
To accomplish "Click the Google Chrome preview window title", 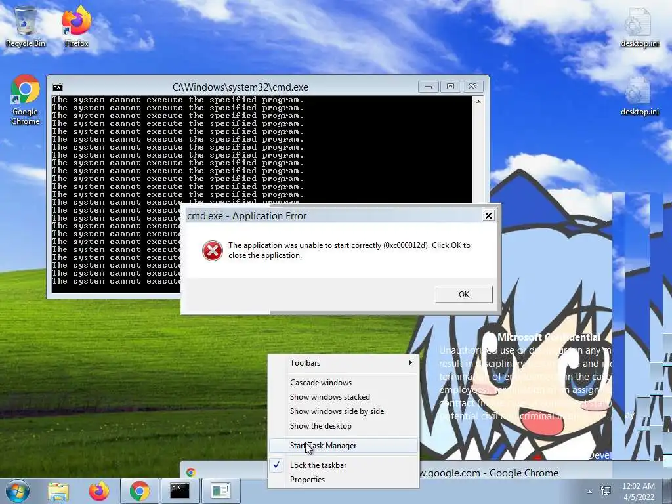I will (x=488, y=472).
